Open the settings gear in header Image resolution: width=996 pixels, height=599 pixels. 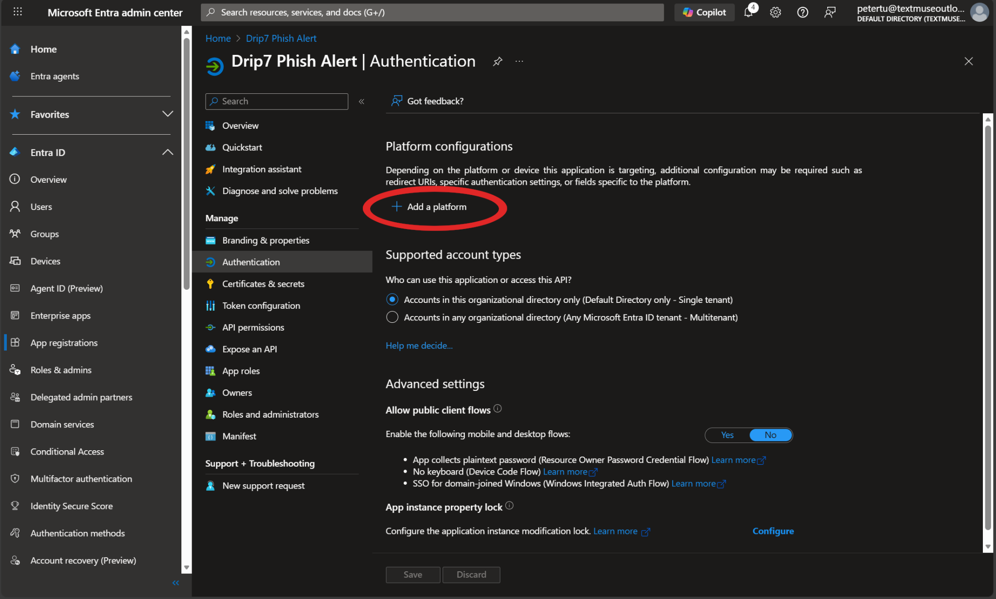click(775, 12)
